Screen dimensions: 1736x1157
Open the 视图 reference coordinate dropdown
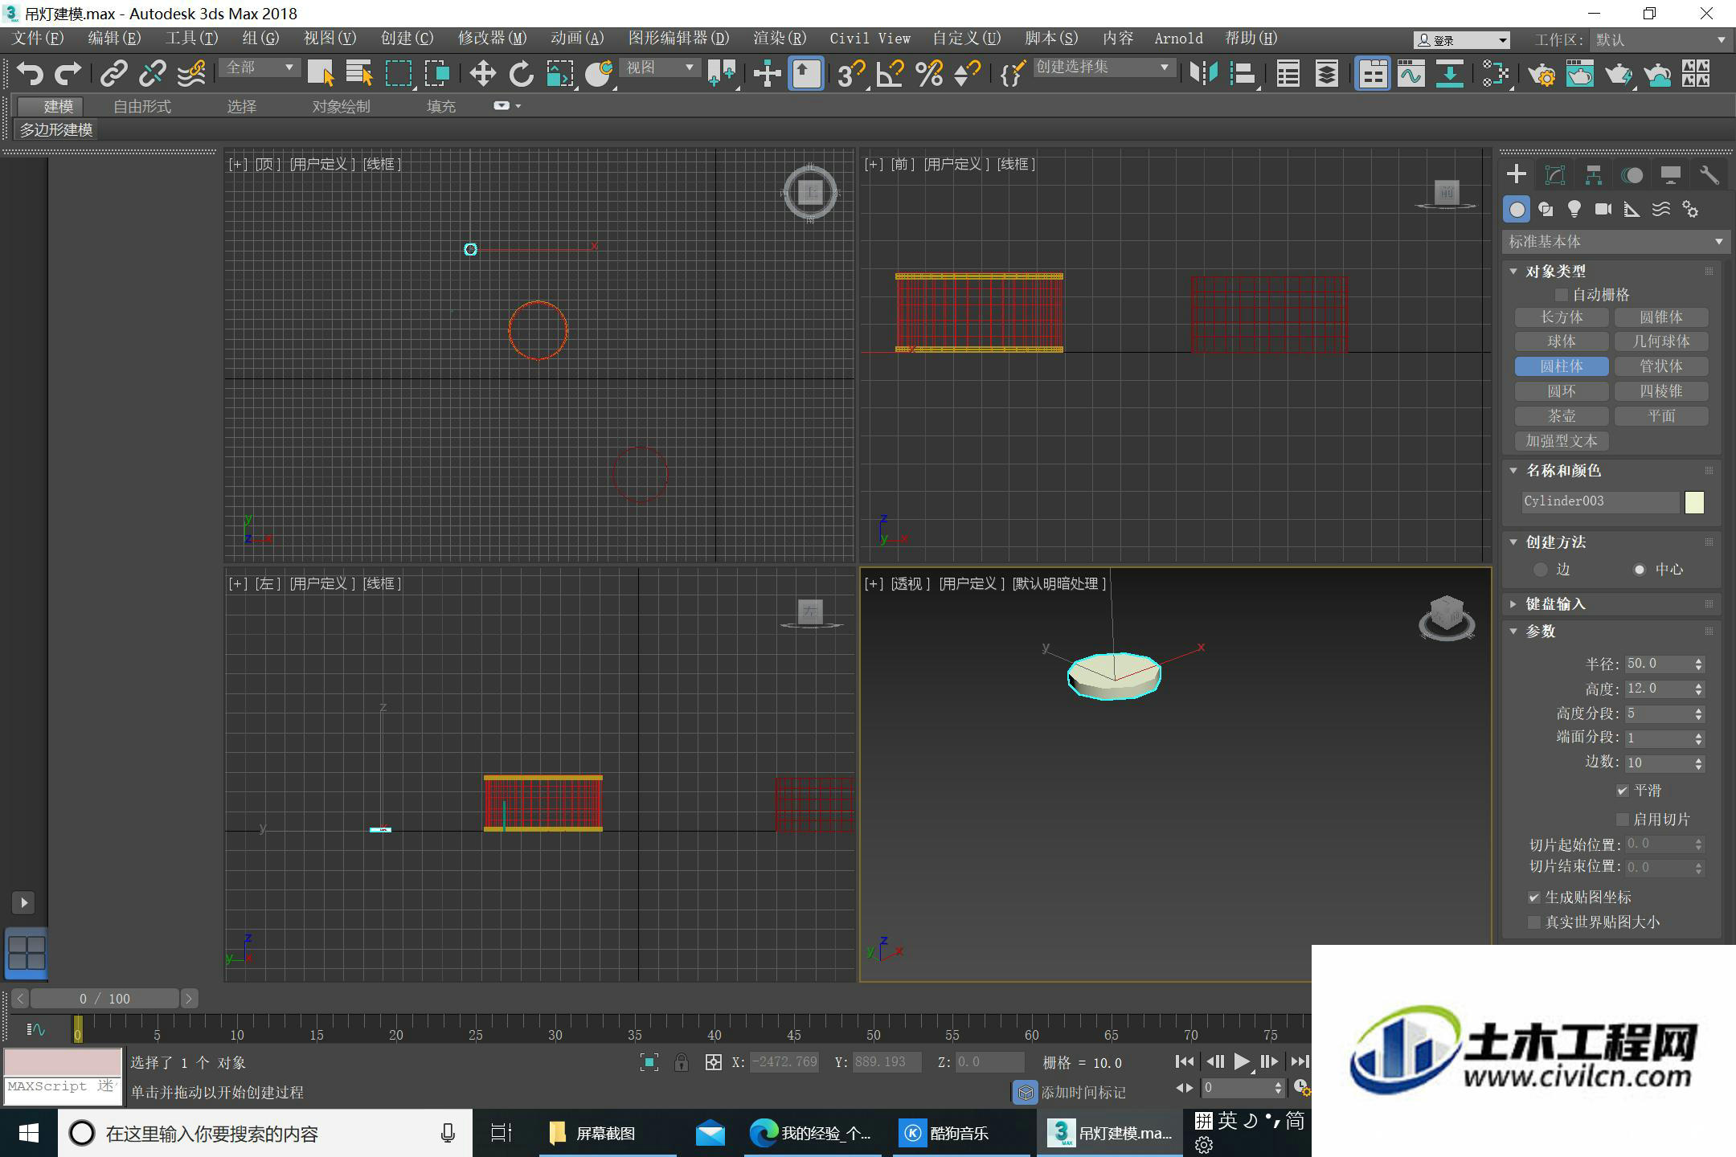pos(660,68)
